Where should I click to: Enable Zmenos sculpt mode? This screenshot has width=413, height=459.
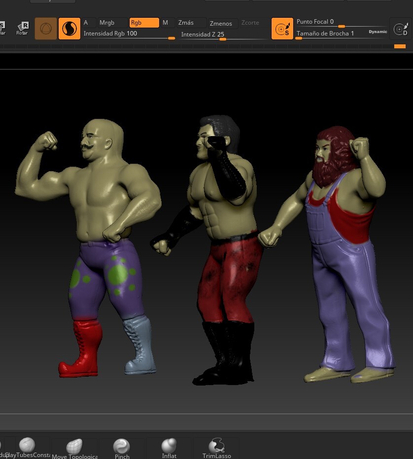223,23
